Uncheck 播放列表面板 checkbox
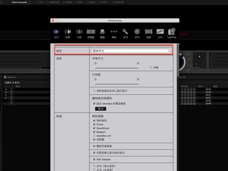228x171 pixels. 94,146
